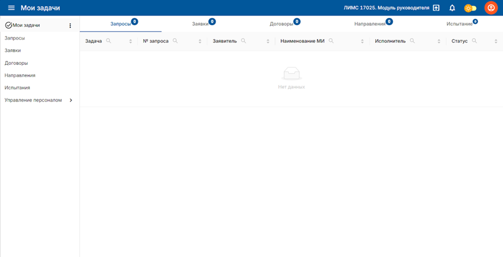503x257 pixels.
Task: Click the notifications bell icon
Action: 452,8
